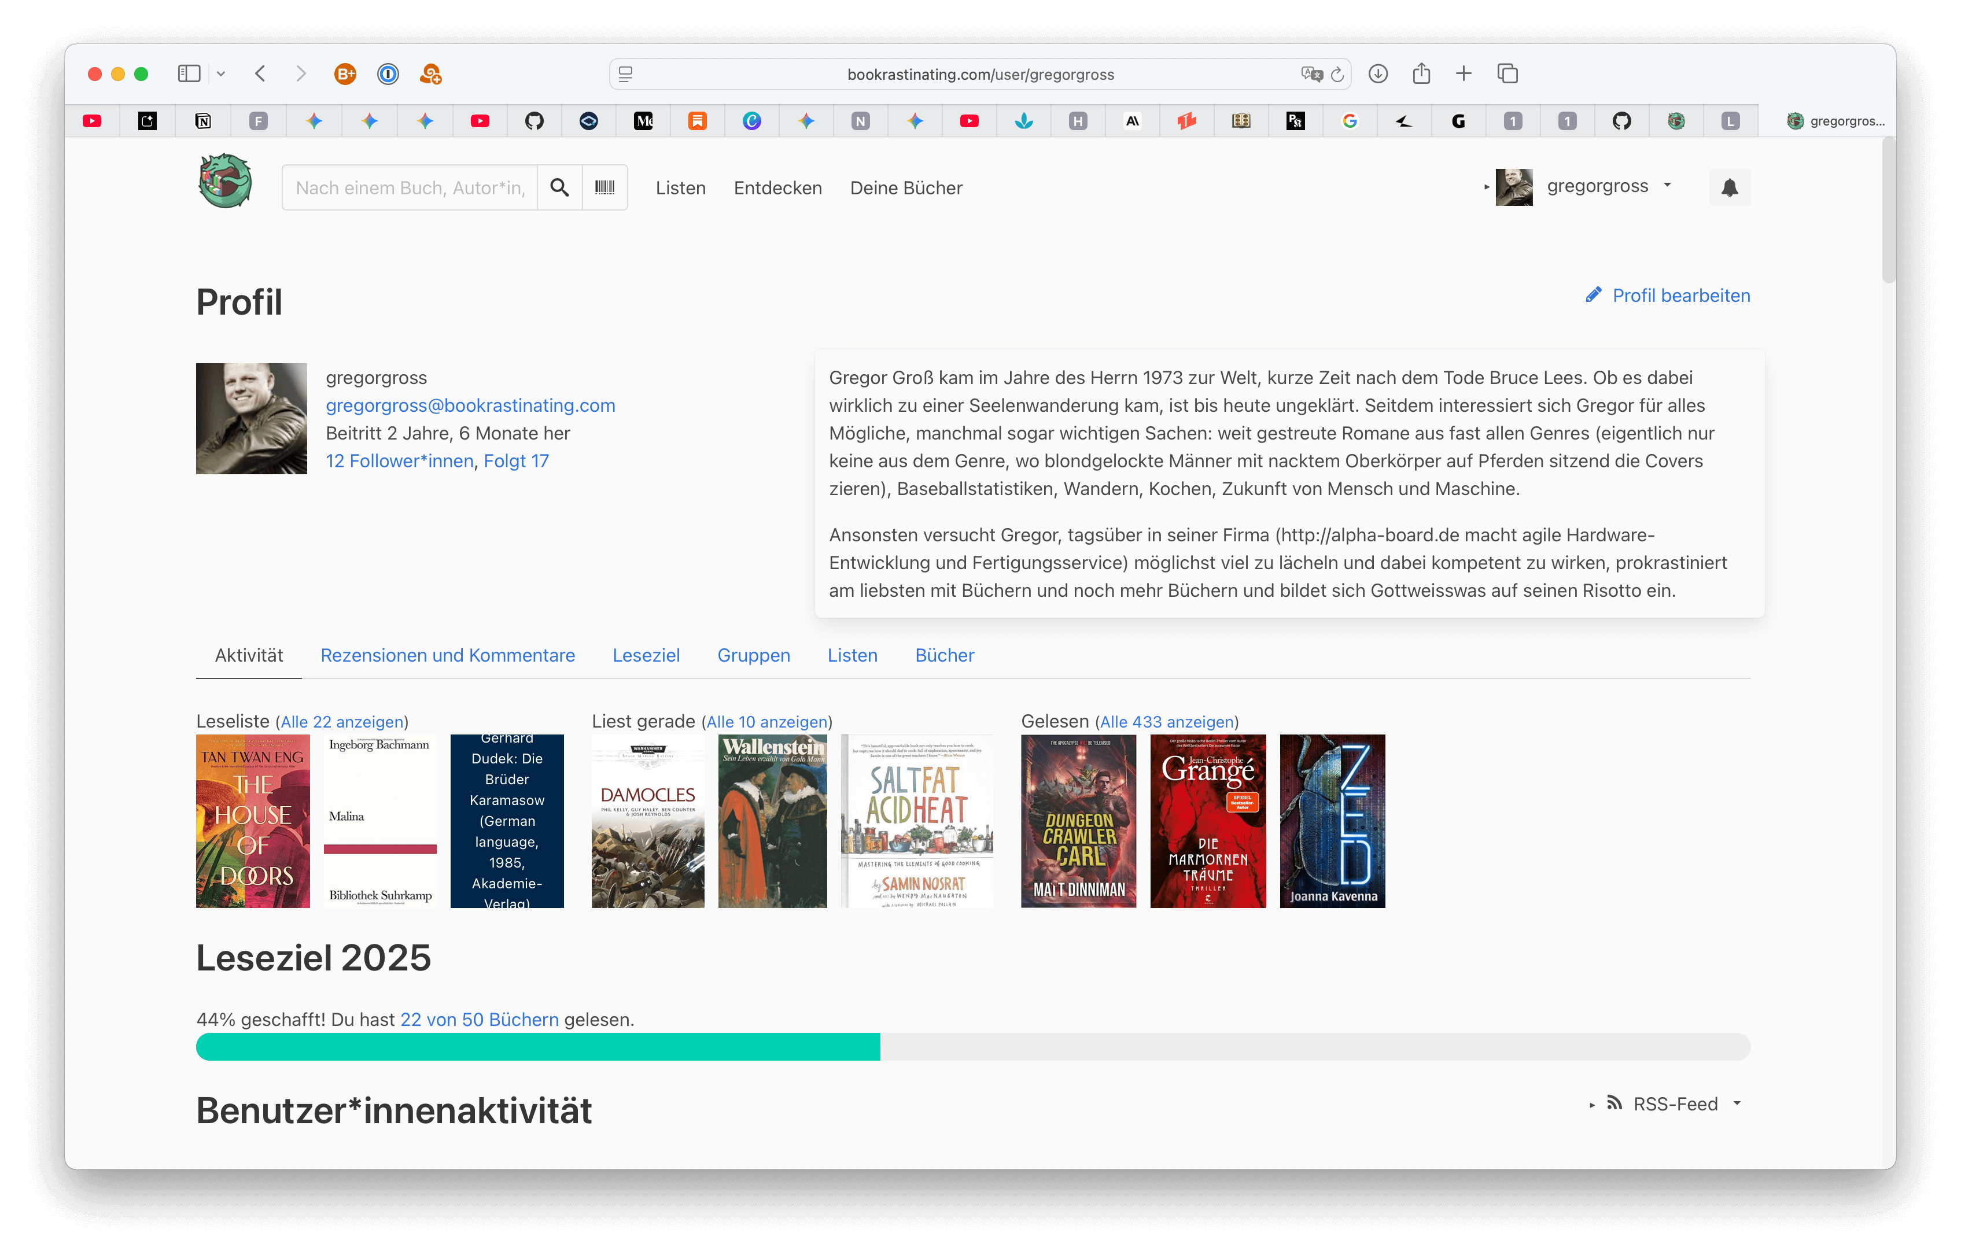Viewport: 1961px width, 1255px height.
Task: Open the Rezensionen und Kommentare tab
Action: pyautogui.click(x=448, y=655)
